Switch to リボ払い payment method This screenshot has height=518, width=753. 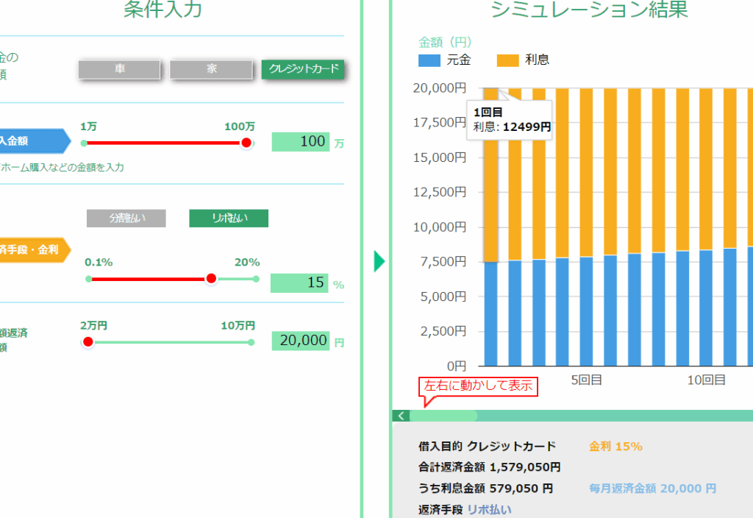tap(229, 219)
